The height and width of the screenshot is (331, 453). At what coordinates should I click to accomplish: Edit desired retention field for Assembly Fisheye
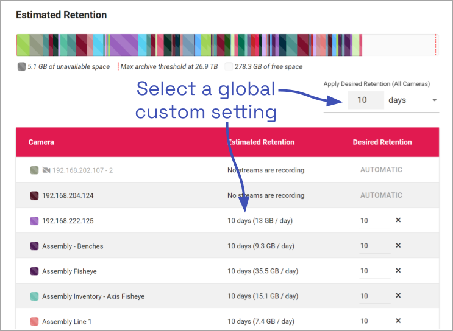coord(373,271)
